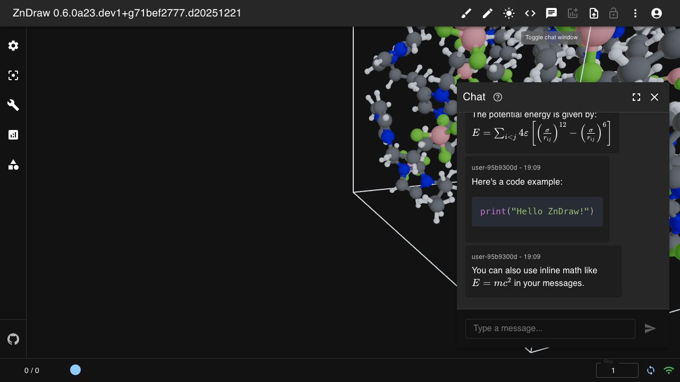Click the blue frame slider handle
This screenshot has width=680, height=382.
click(75, 370)
